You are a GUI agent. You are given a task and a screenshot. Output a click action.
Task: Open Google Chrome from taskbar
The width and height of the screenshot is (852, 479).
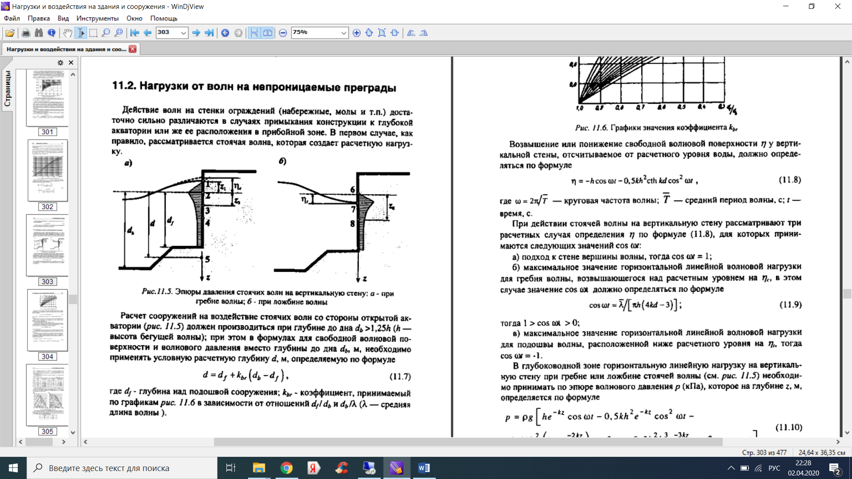tap(286, 468)
